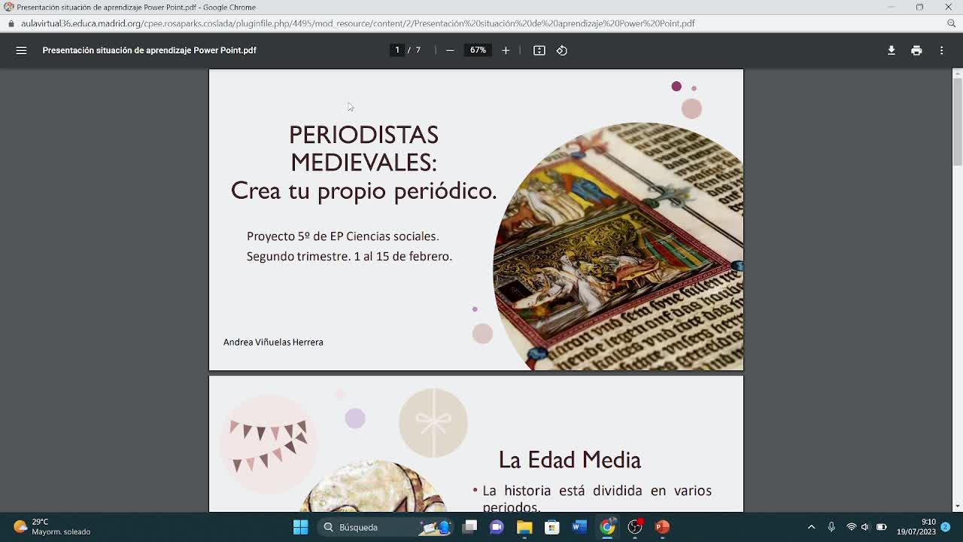Click the scrollbar down arrow
Image resolution: width=963 pixels, height=542 pixels.
click(957, 507)
